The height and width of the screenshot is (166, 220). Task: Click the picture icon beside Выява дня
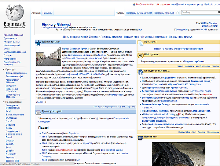tap(140, 138)
